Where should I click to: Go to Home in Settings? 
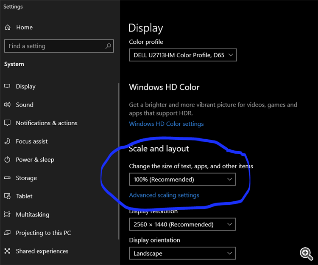(24, 28)
